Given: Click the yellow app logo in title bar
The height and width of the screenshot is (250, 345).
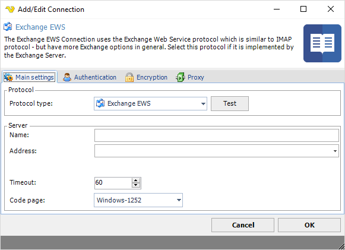Looking at the screenshot, I should 10,10.
